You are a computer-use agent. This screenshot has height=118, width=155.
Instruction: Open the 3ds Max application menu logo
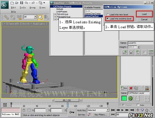pos(5,5)
